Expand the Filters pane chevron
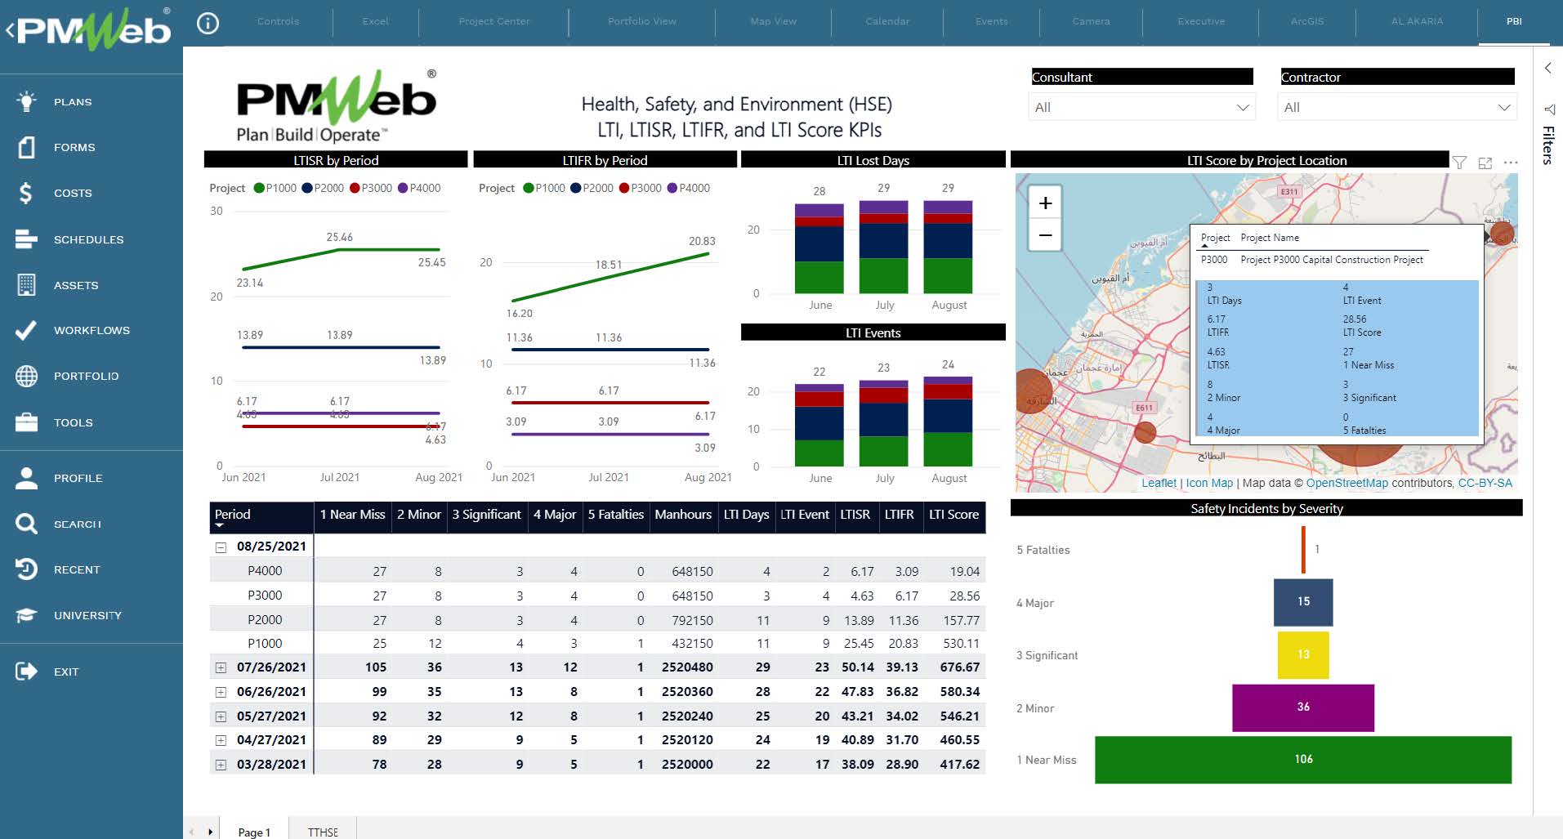 tap(1548, 69)
